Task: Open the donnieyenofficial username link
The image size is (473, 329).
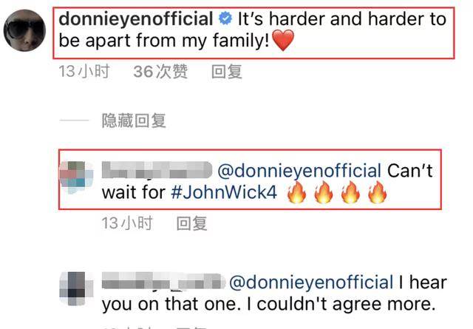Action: click(x=136, y=18)
